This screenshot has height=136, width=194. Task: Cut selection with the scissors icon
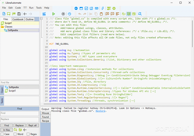pos(91,14)
